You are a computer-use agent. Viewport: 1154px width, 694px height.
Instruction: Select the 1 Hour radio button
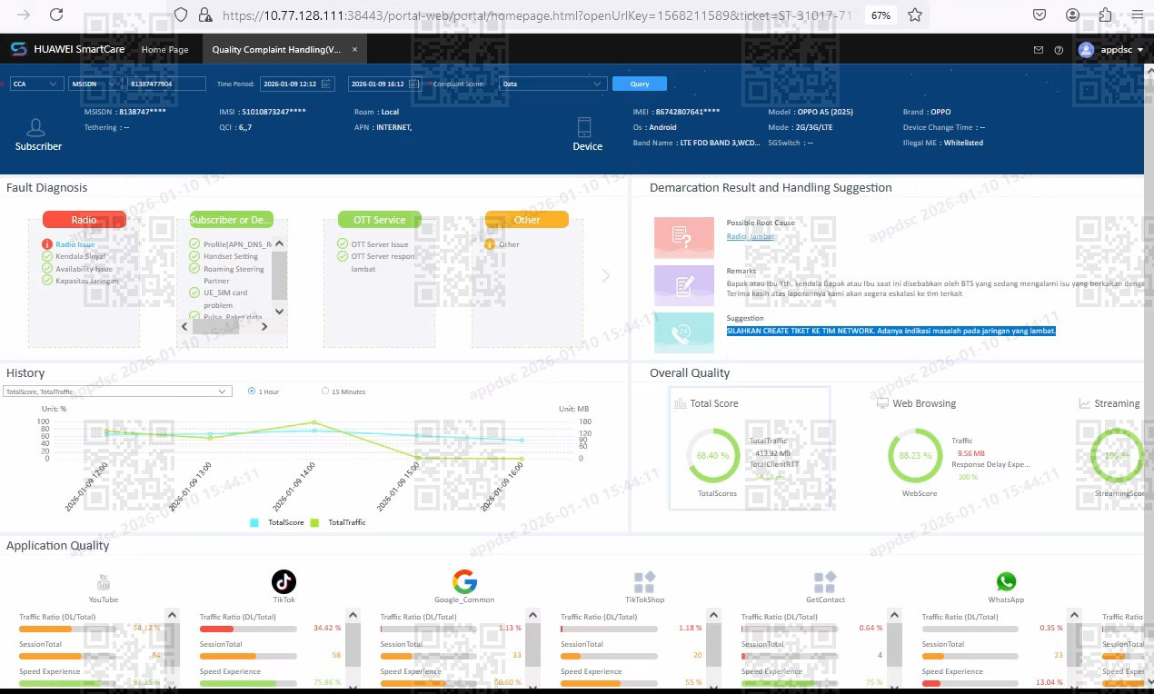pyautogui.click(x=253, y=392)
